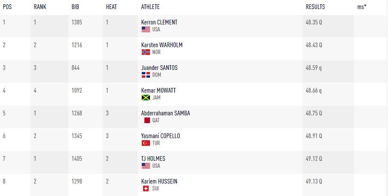Open Abderrahaman SAMBA athlete profile
Image resolution: width=388 pixels, height=196 pixels.
165,113
